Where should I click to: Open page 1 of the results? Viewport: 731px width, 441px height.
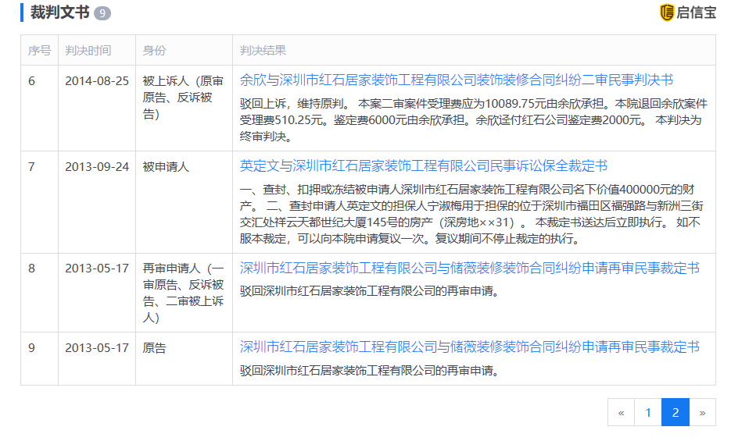click(x=647, y=412)
